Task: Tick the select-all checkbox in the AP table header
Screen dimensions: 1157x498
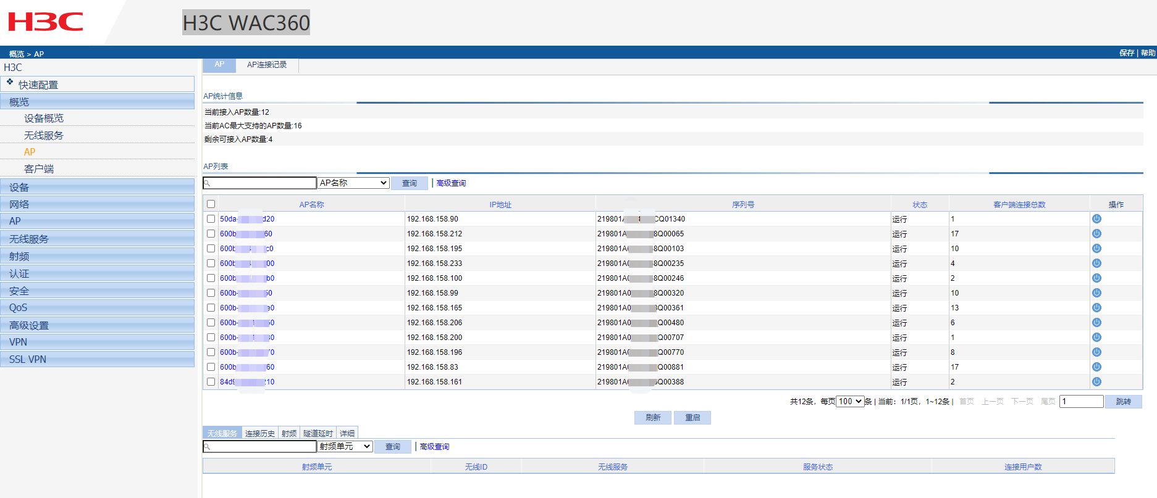Action: pos(211,204)
